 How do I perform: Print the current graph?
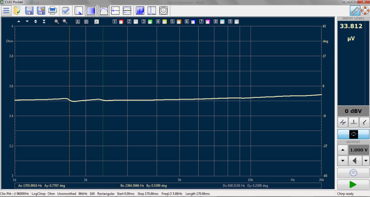click(x=52, y=11)
